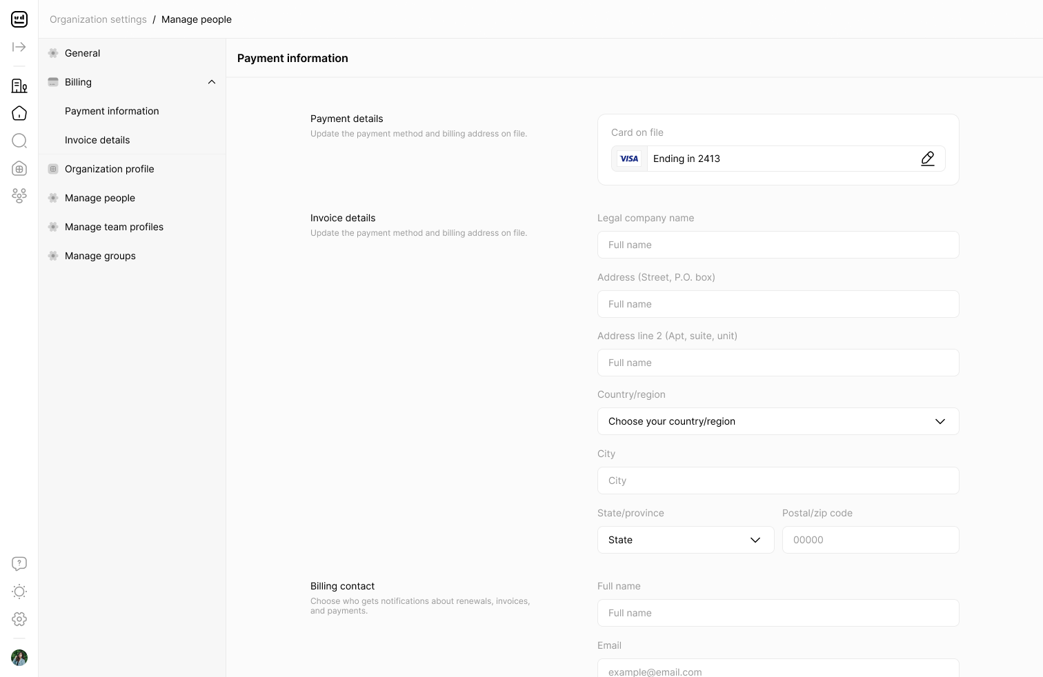Screen dimensions: 1043x677
Task: Click the user avatar at bottom-left
Action: (x=19, y=658)
